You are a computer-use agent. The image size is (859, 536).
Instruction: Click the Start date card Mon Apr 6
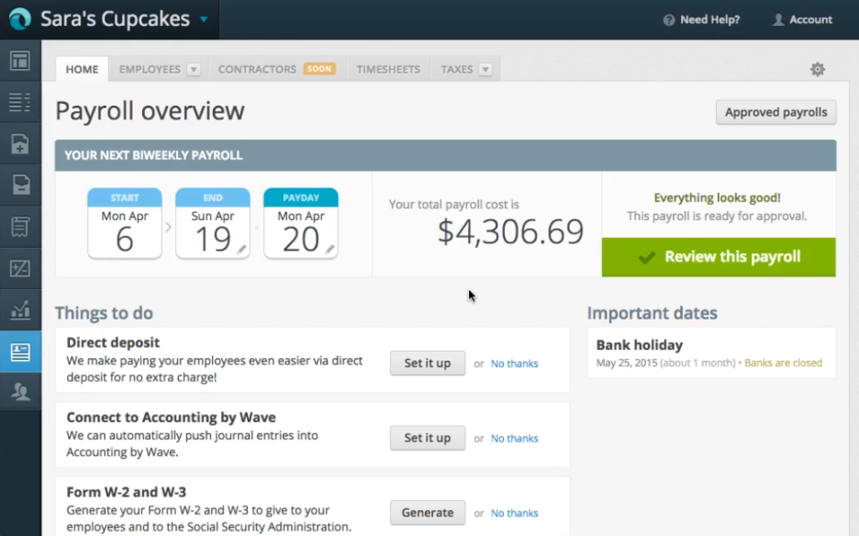(x=124, y=223)
